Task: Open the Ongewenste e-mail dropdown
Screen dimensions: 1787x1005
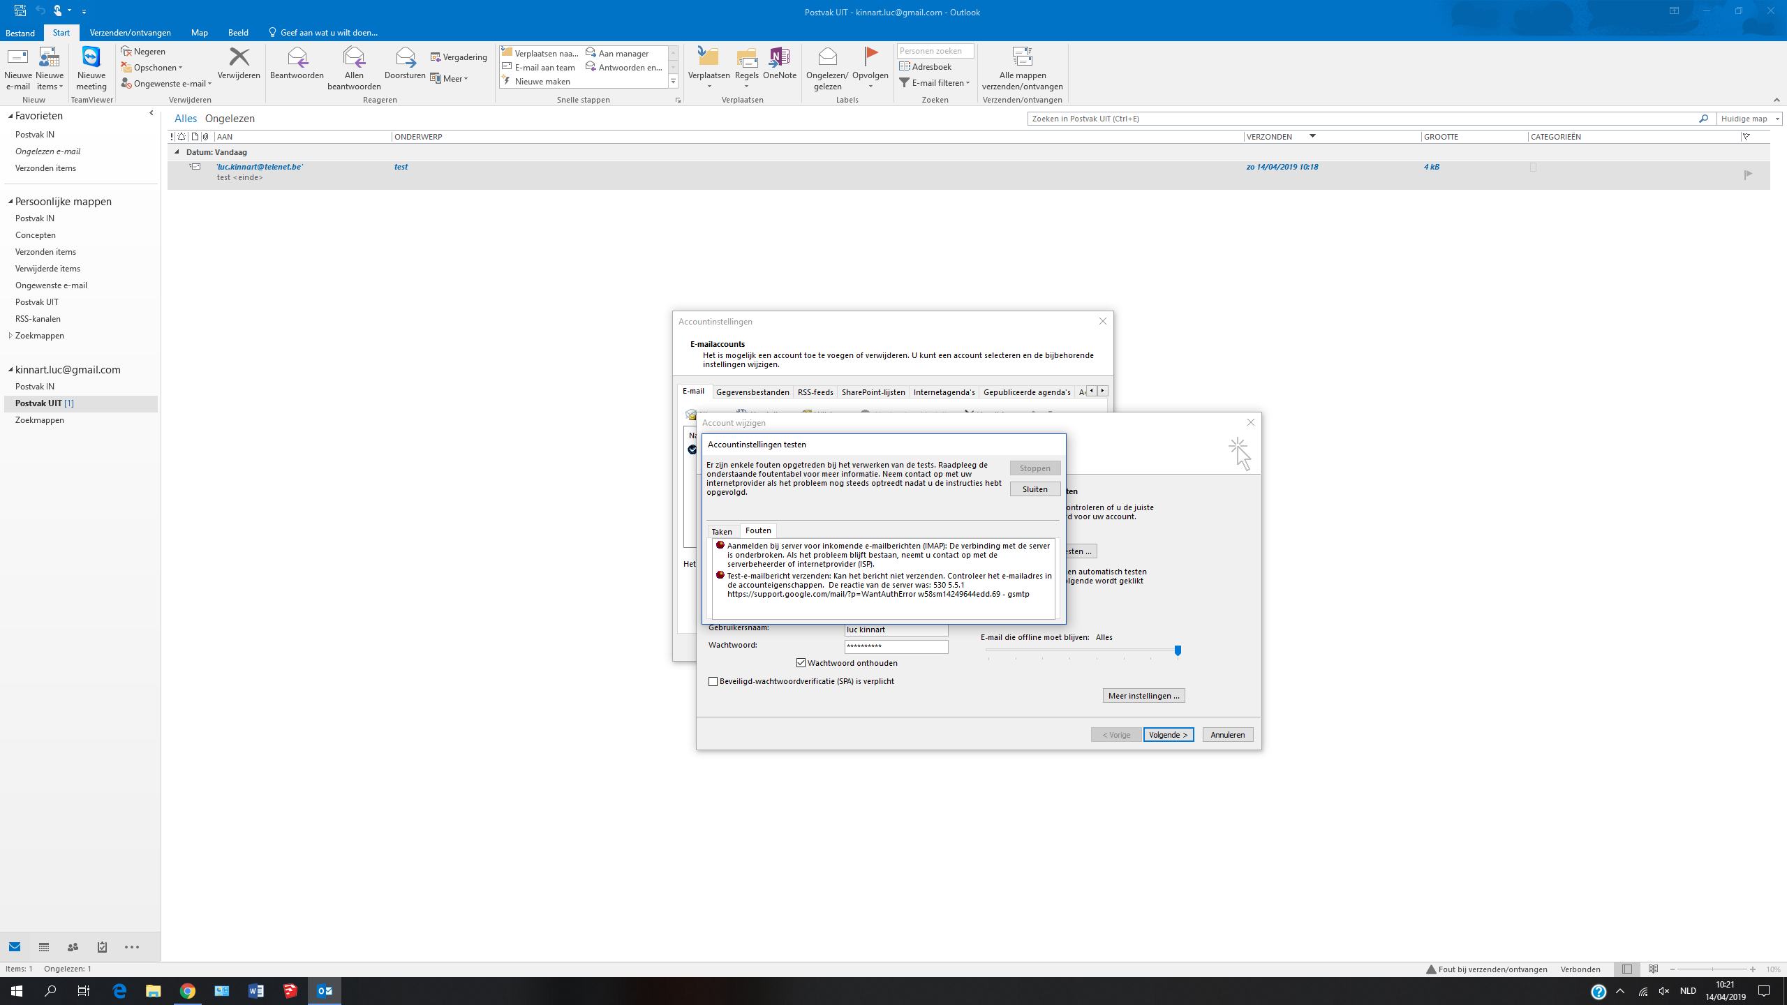Action: (x=167, y=84)
